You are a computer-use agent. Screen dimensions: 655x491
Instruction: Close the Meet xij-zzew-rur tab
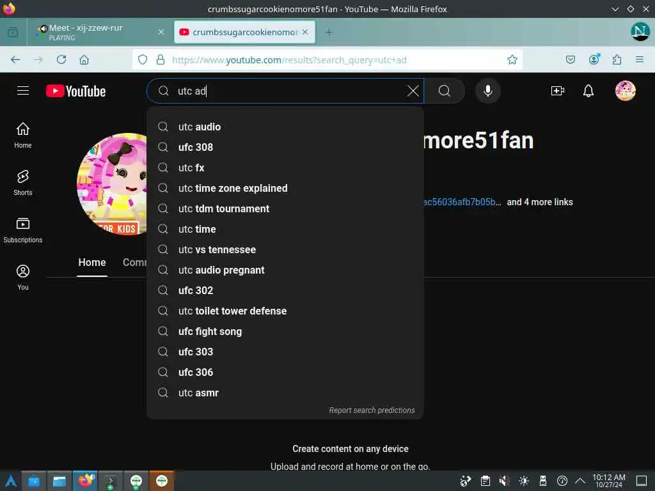161,32
